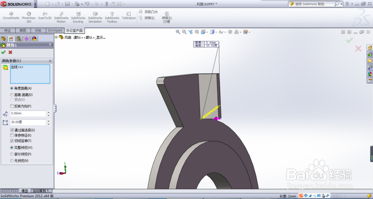Open the CircuitWorks add-in
The width and height of the screenshot is (373, 199).
pos(11,16)
